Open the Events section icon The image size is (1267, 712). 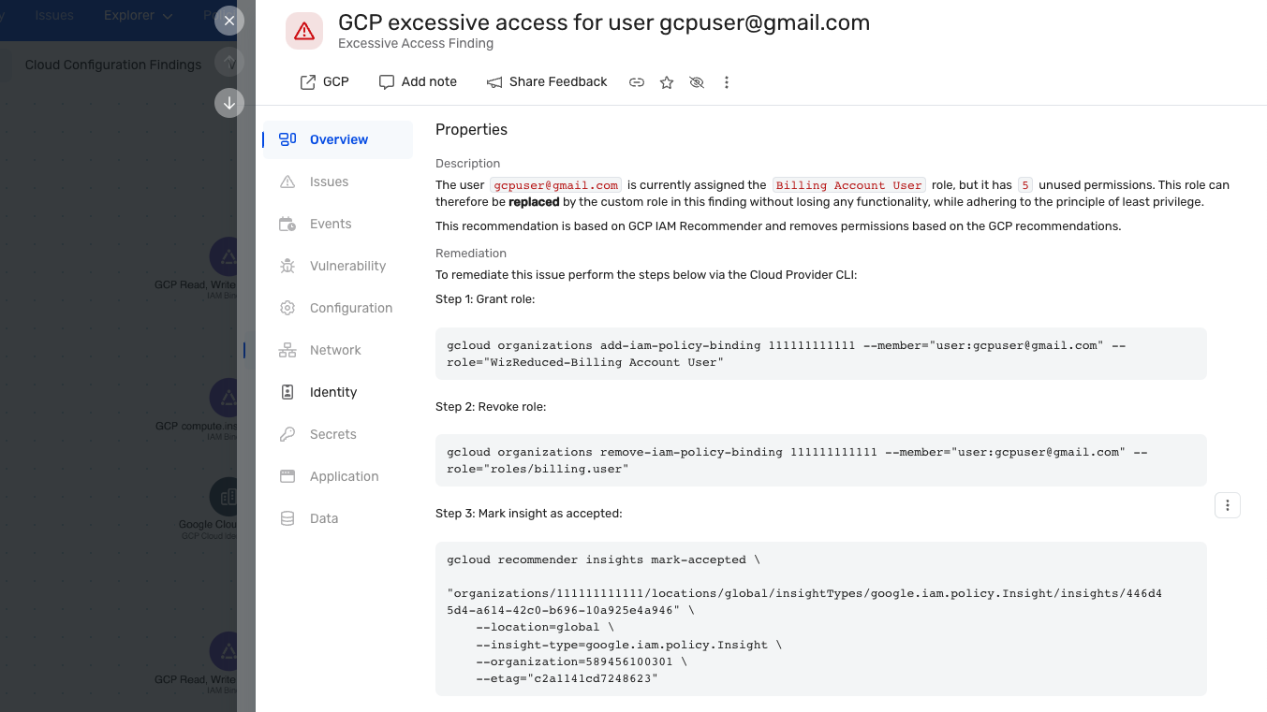click(x=287, y=224)
